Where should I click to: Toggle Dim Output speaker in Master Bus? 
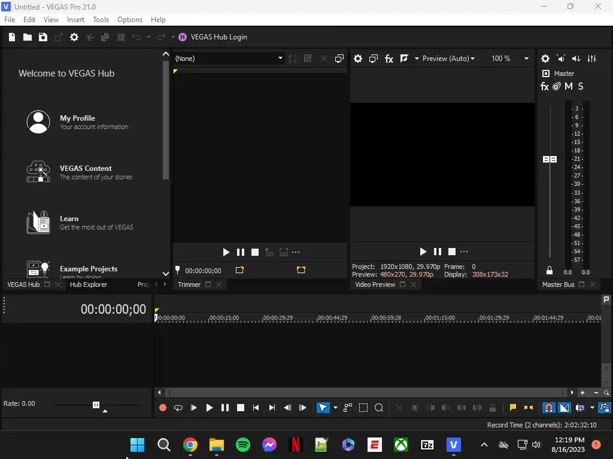[576, 59]
